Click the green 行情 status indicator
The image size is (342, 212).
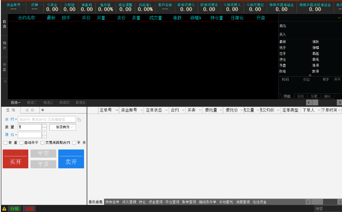point(14,208)
